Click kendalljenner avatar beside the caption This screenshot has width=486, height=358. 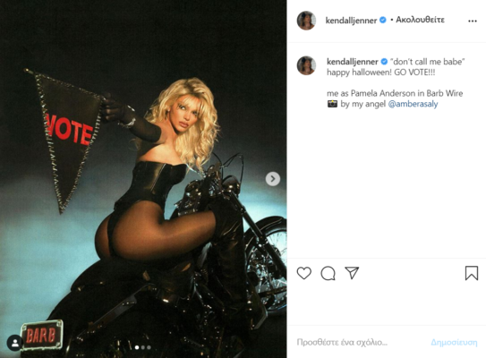coord(306,65)
